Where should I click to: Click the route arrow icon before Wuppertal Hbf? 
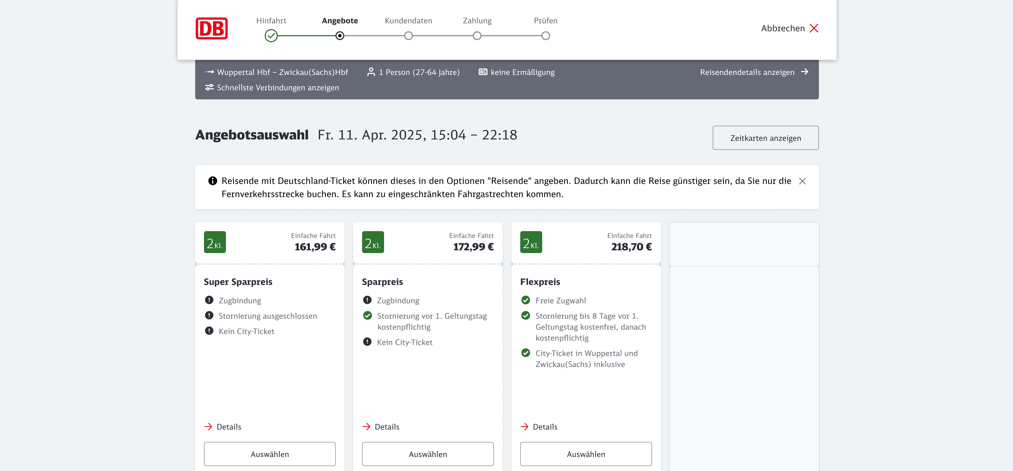(209, 72)
